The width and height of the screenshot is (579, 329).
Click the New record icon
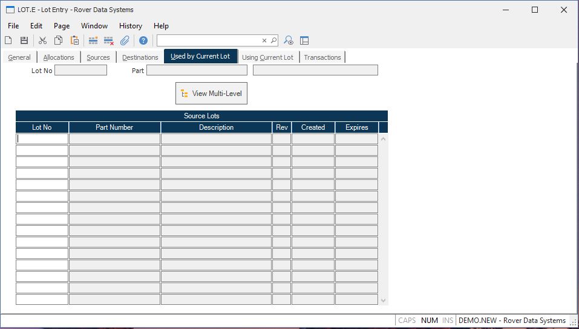[x=8, y=40]
